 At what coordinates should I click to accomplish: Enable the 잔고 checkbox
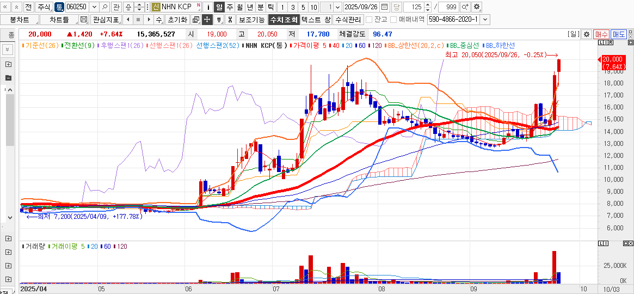[369, 20]
